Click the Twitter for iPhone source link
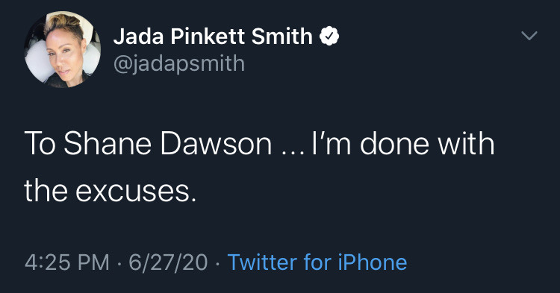 pyautogui.click(x=317, y=262)
